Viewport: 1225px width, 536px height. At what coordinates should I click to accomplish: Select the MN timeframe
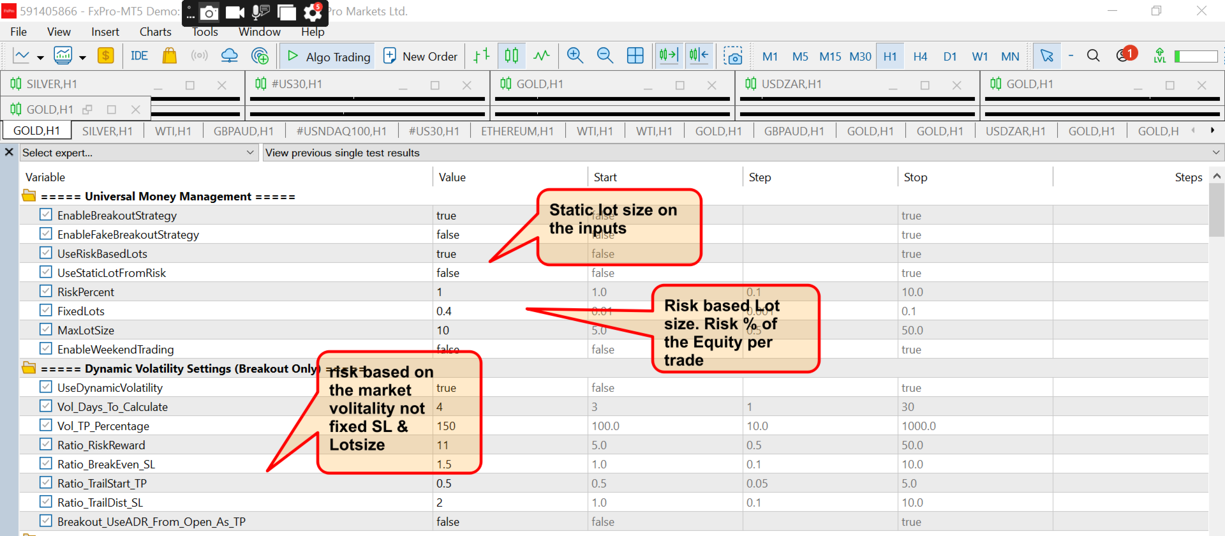pos(1010,56)
